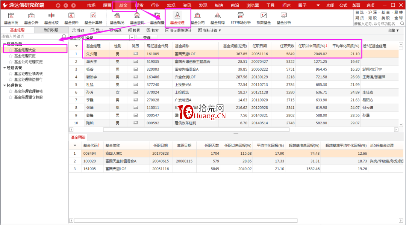
Task: Open the 基金公司 company tool
Action: click(x=198, y=19)
